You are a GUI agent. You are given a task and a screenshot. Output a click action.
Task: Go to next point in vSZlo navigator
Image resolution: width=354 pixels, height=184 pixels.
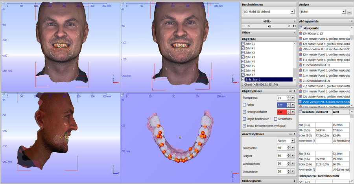pyautogui.click(x=289, y=26)
